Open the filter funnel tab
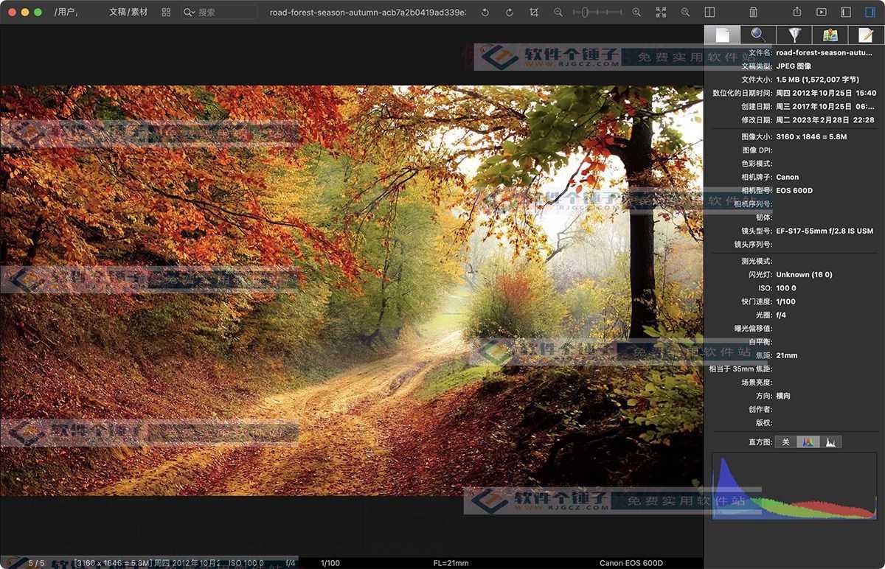Screen dimensions: 885x569 pos(794,35)
